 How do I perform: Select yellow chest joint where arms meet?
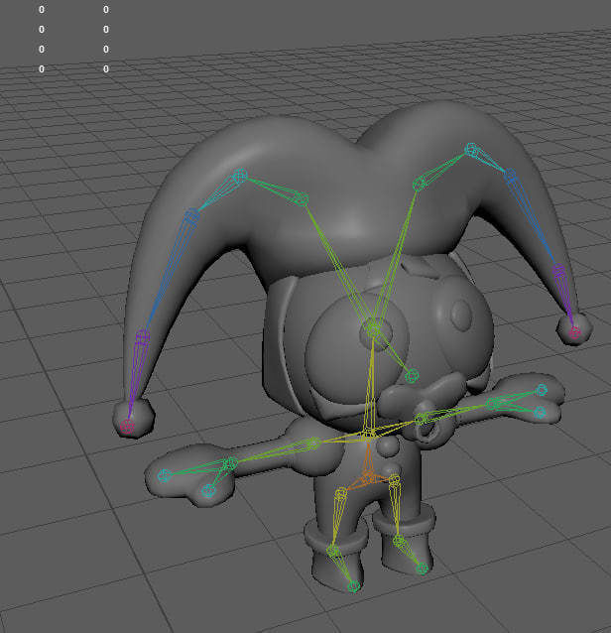(368, 434)
